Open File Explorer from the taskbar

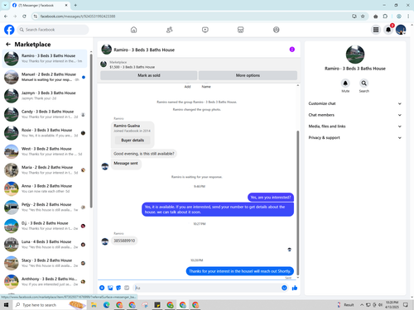pos(94,305)
